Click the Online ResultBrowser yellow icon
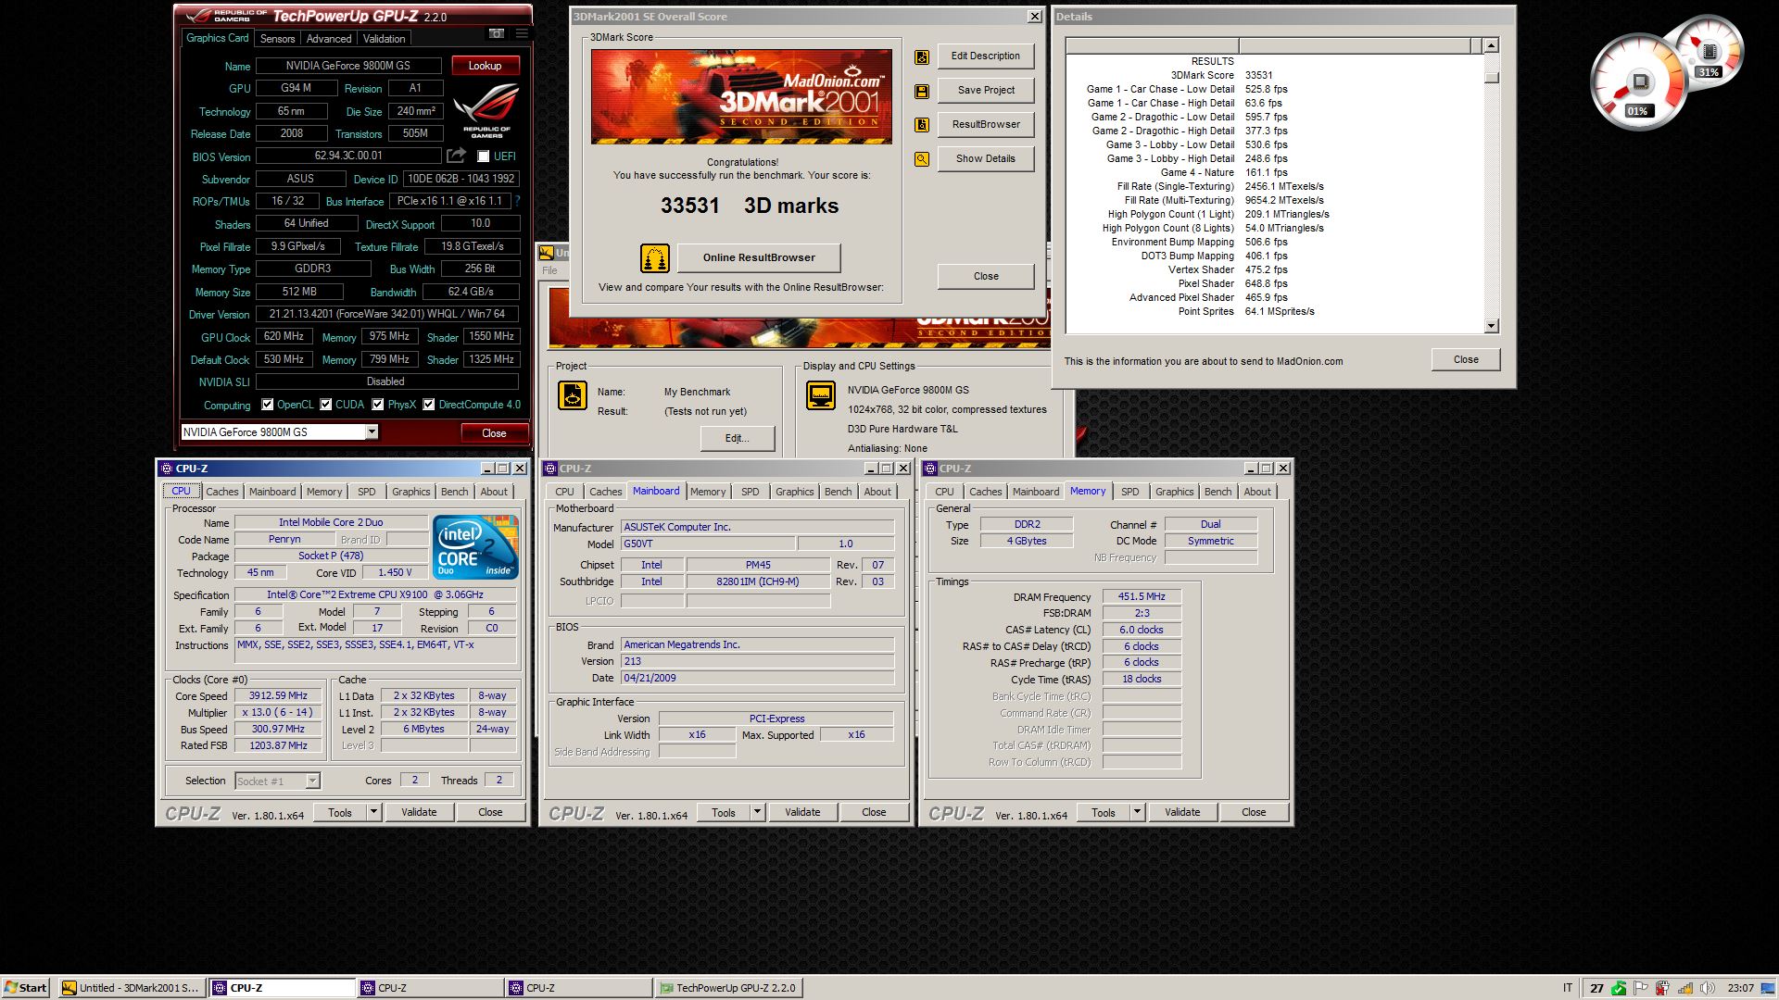 click(655, 257)
